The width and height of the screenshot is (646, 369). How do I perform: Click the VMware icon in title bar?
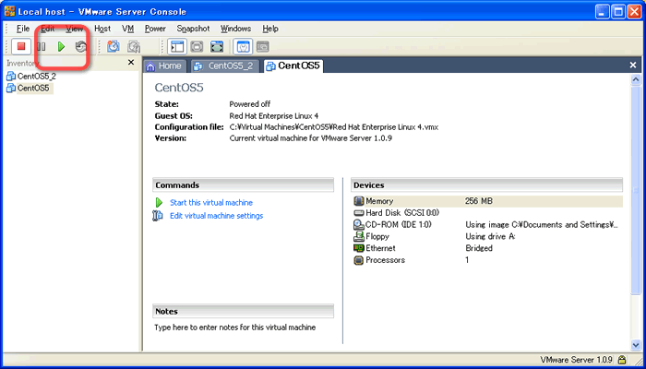(x=9, y=11)
